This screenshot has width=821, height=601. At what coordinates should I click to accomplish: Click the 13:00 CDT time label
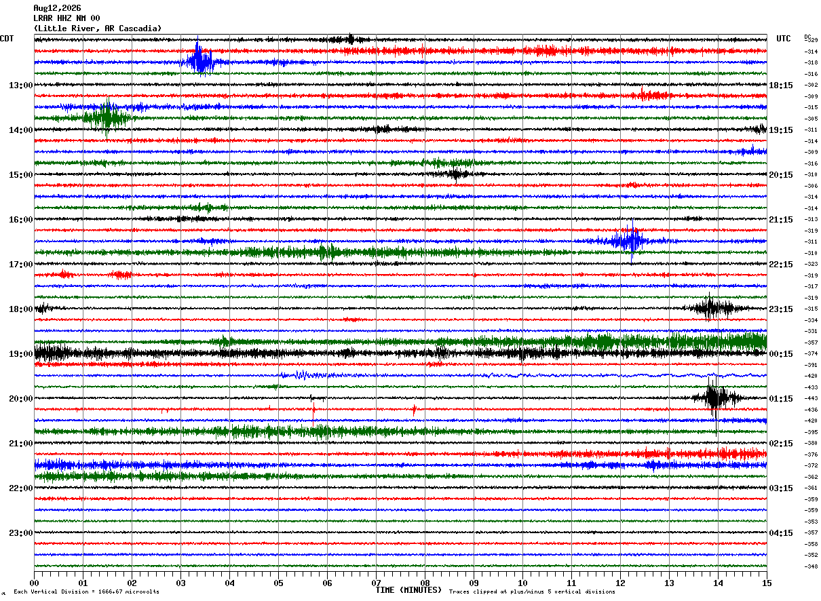click(21, 85)
